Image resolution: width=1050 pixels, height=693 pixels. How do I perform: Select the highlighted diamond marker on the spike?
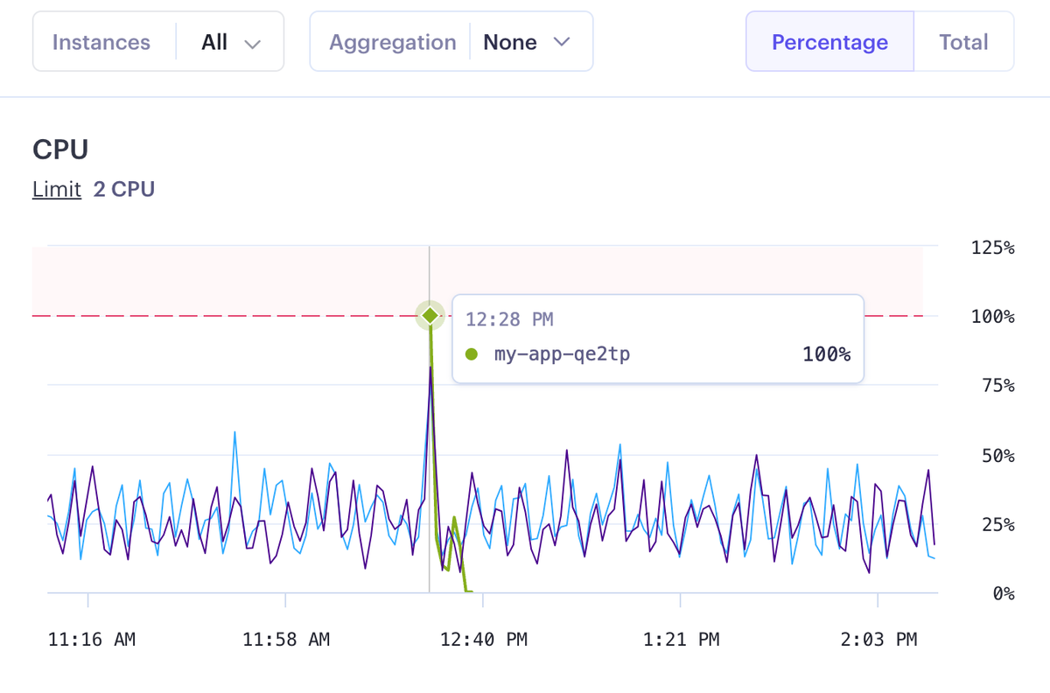pos(430,316)
